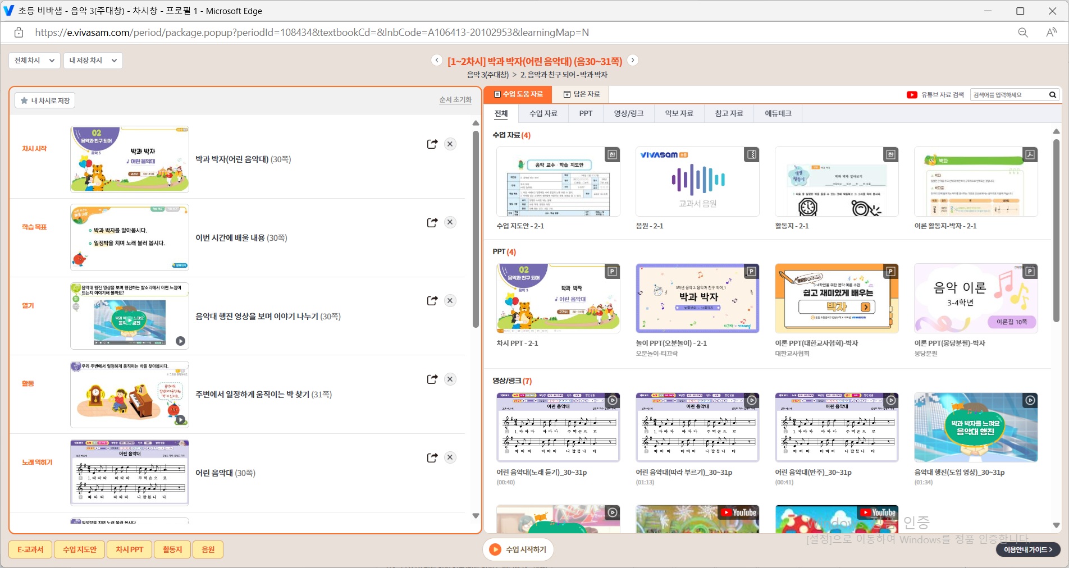Click the 음원 bottom button
Image resolution: width=1069 pixels, height=568 pixels.
pyautogui.click(x=208, y=549)
